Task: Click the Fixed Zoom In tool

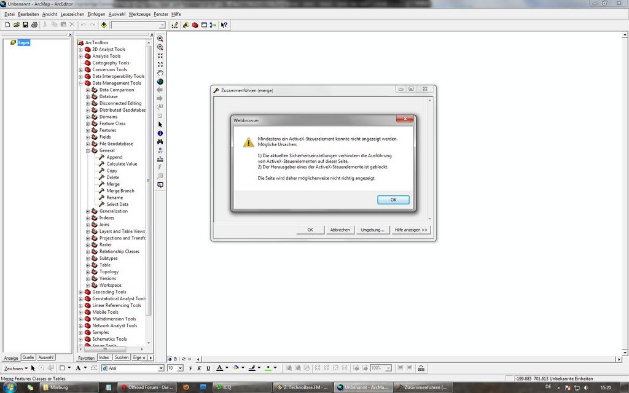Action: 160,56
